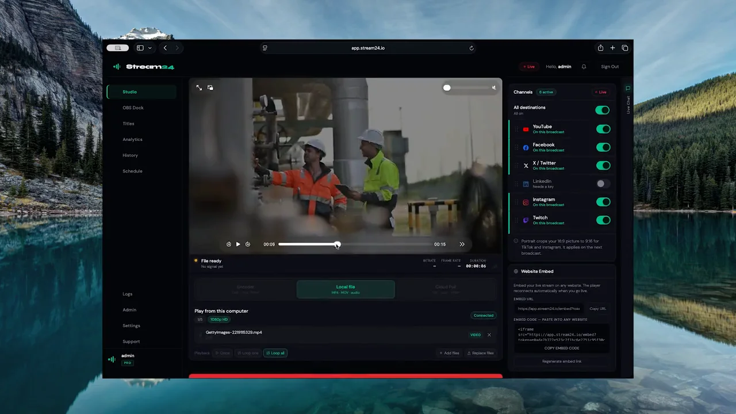Click the browser Share icon
Image resolution: width=736 pixels, height=414 pixels.
600,48
